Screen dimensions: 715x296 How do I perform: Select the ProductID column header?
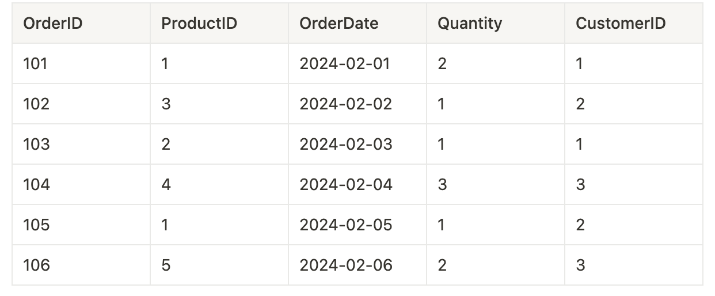coord(219,23)
